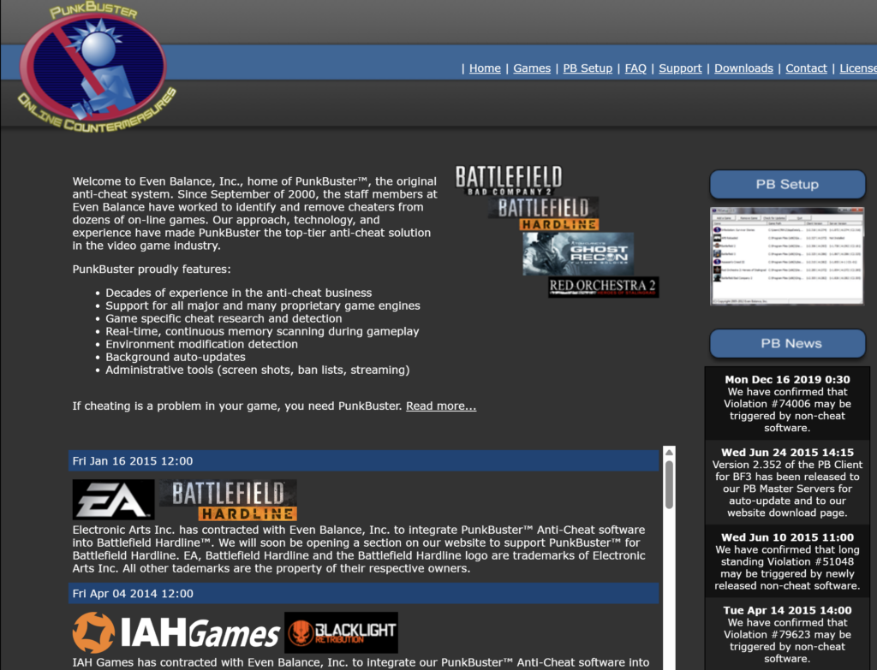Open the Ghost Recon Future Soldier banner
Viewport: 877px width, 670px height.
(x=578, y=254)
